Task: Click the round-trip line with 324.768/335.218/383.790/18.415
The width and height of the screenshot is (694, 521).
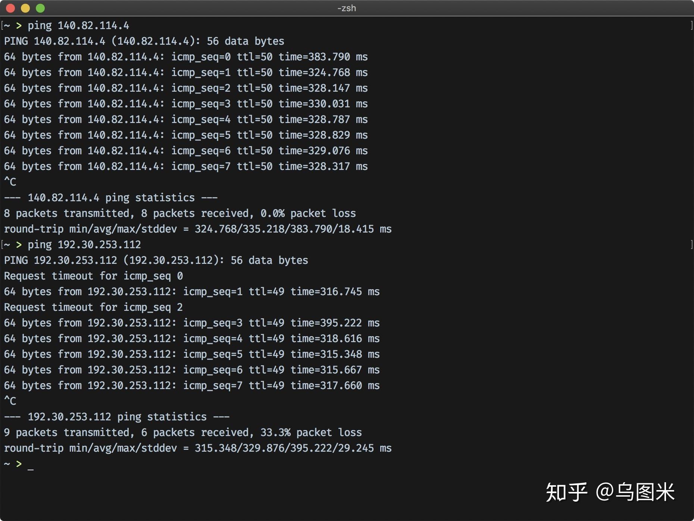Action: point(198,229)
